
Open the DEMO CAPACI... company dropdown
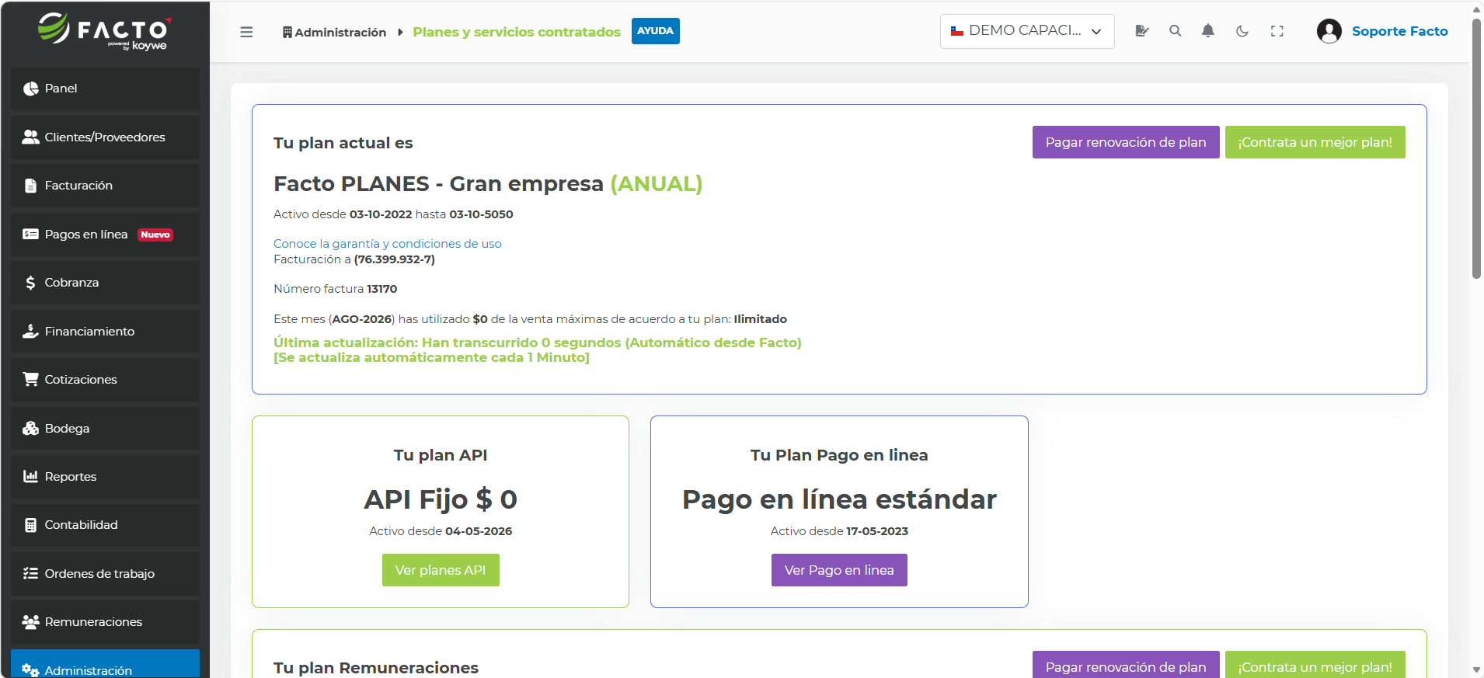(x=1026, y=31)
